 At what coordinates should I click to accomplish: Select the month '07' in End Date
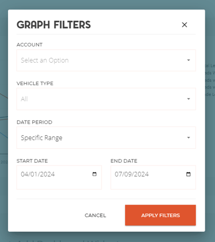[x=118, y=174]
